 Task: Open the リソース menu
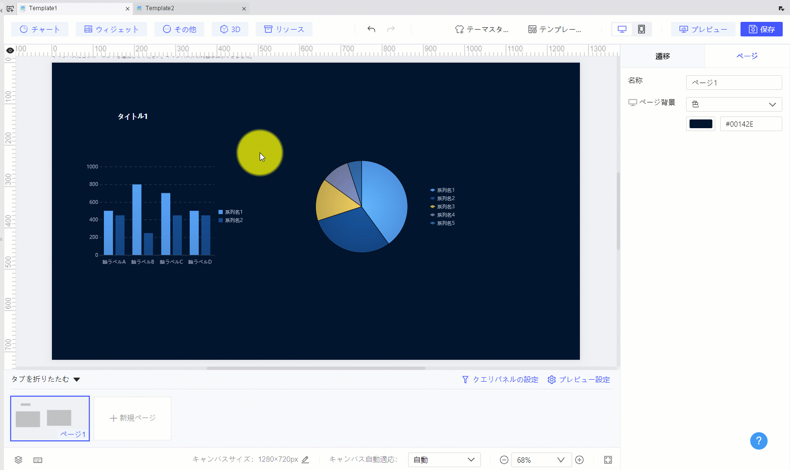284,29
